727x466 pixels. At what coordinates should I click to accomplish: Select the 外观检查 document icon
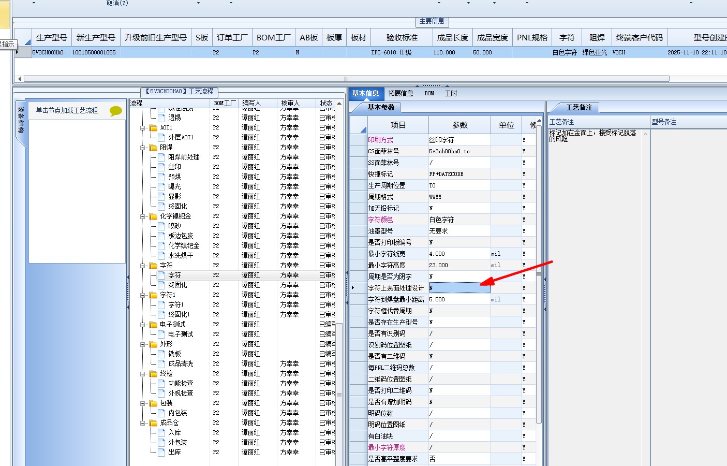(x=161, y=393)
